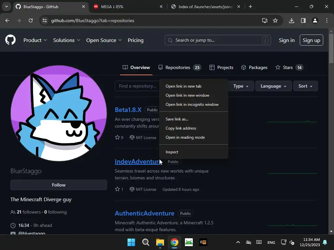Click the network and volume tray icons
The image size is (334, 250).
[288, 242]
